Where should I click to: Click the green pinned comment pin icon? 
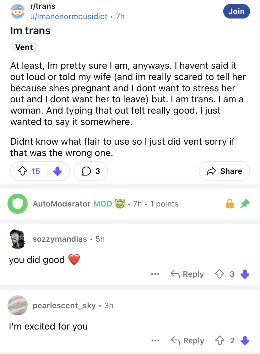(x=245, y=204)
